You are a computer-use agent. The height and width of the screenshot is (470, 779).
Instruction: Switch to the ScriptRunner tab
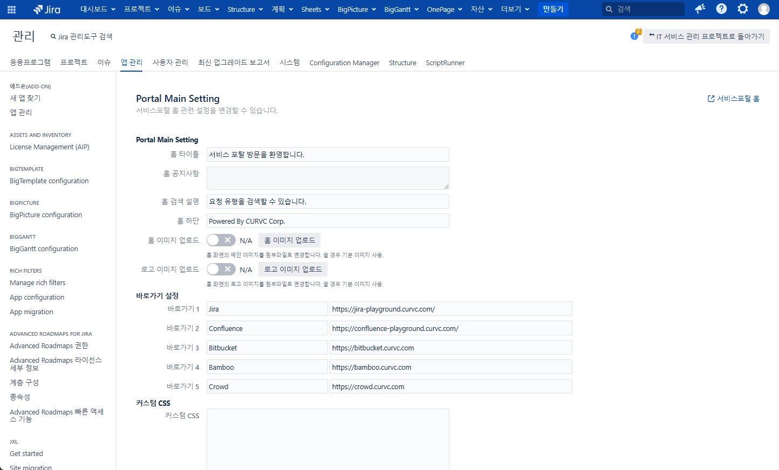pyautogui.click(x=445, y=63)
